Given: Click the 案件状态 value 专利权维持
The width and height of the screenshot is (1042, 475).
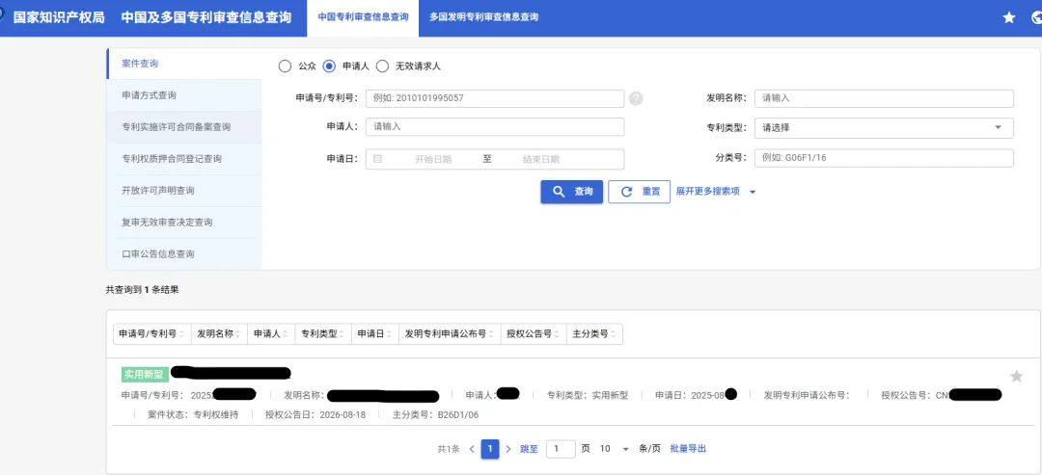Looking at the screenshot, I should tap(215, 415).
